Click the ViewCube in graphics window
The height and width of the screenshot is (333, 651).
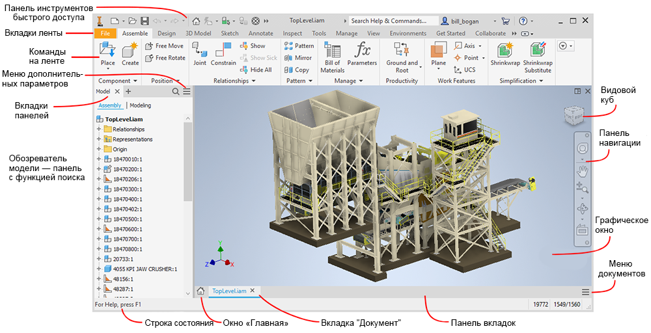(x=574, y=115)
